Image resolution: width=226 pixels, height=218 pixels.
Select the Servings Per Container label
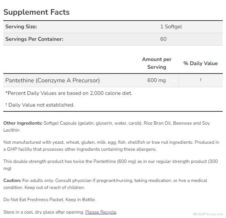34,39
